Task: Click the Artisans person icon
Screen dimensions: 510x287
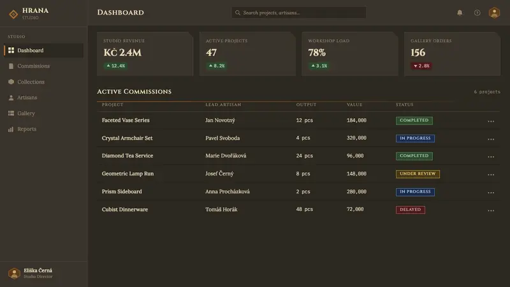Action: pyautogui.click(x=11, y=98)
